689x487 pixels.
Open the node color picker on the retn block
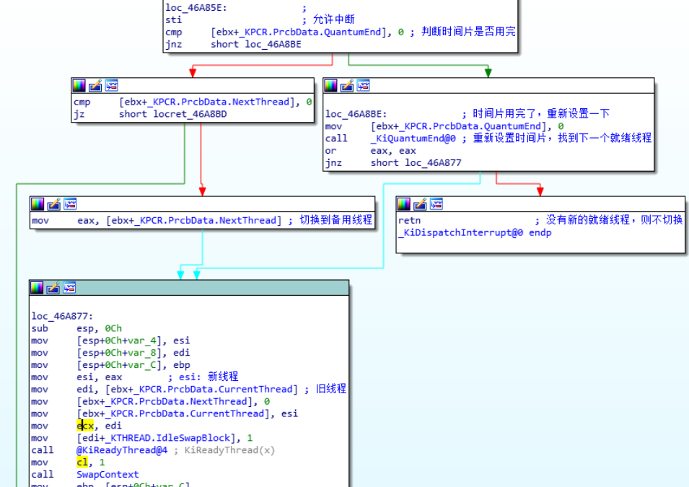point(403,203)
